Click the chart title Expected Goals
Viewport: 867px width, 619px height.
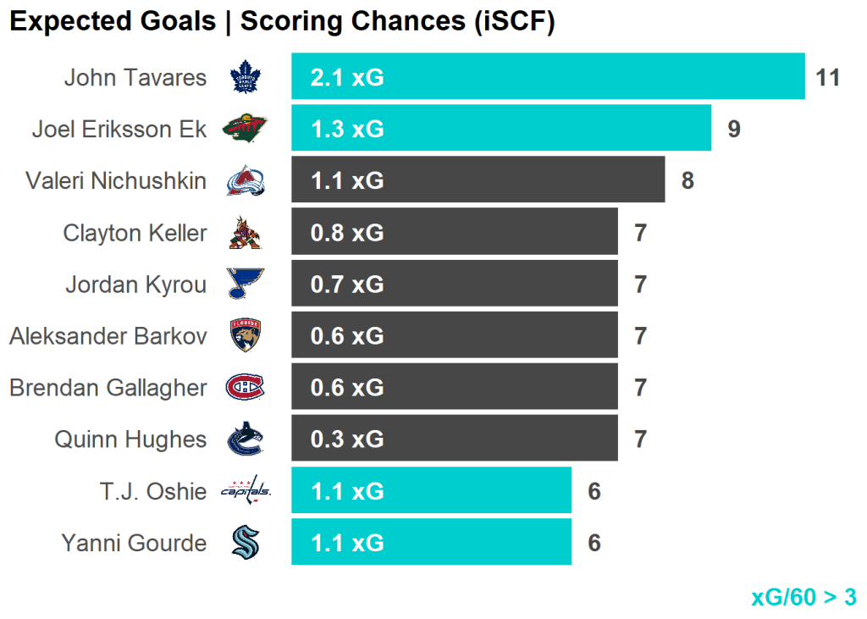pyautogui.click(x=113, y=22)
